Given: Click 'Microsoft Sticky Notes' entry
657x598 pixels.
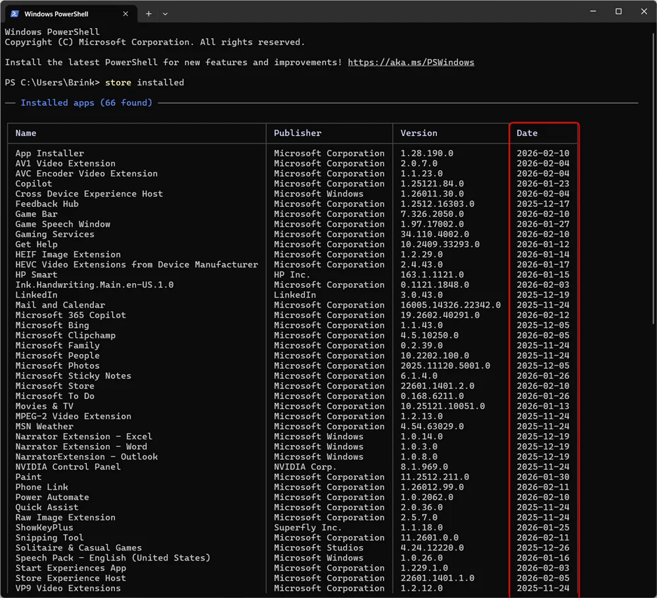Looking at the screenshot, I should click(x=74, y=375).
